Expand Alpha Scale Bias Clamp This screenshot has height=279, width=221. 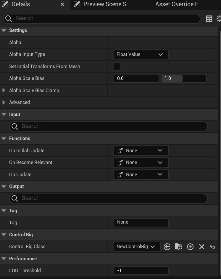4,90
